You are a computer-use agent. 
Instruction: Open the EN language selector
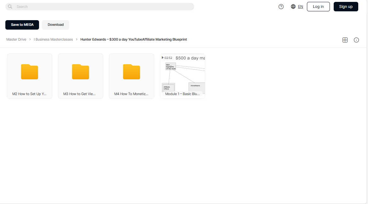[x=300, y=7]
